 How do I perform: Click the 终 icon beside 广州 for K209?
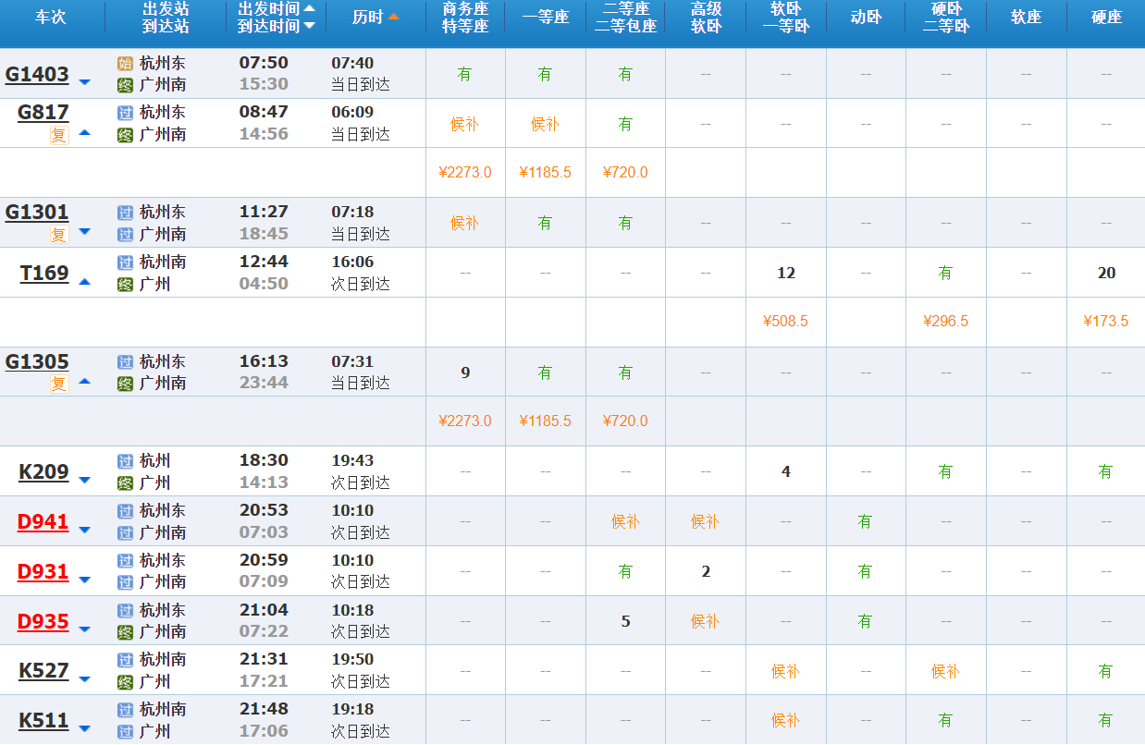126,482
